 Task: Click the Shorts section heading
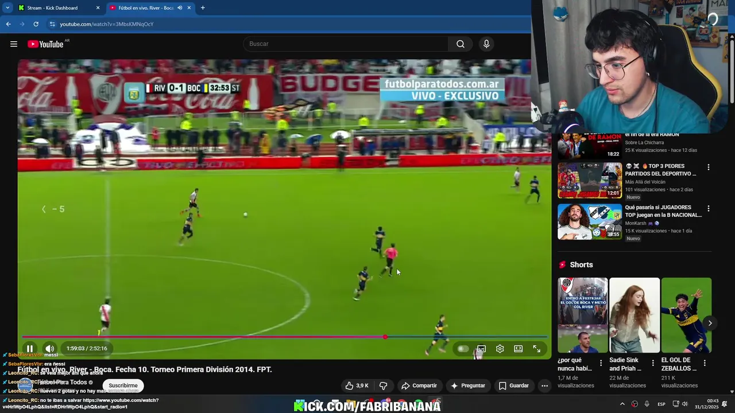pyautogui.click(x=581, y=264)
